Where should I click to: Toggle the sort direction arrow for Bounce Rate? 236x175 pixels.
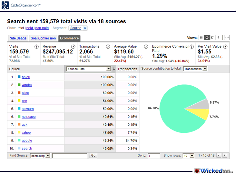tap(113, 69)
